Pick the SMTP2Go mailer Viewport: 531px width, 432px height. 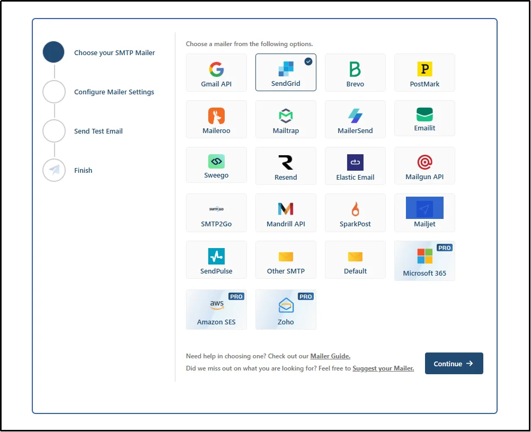pos(216,213)
